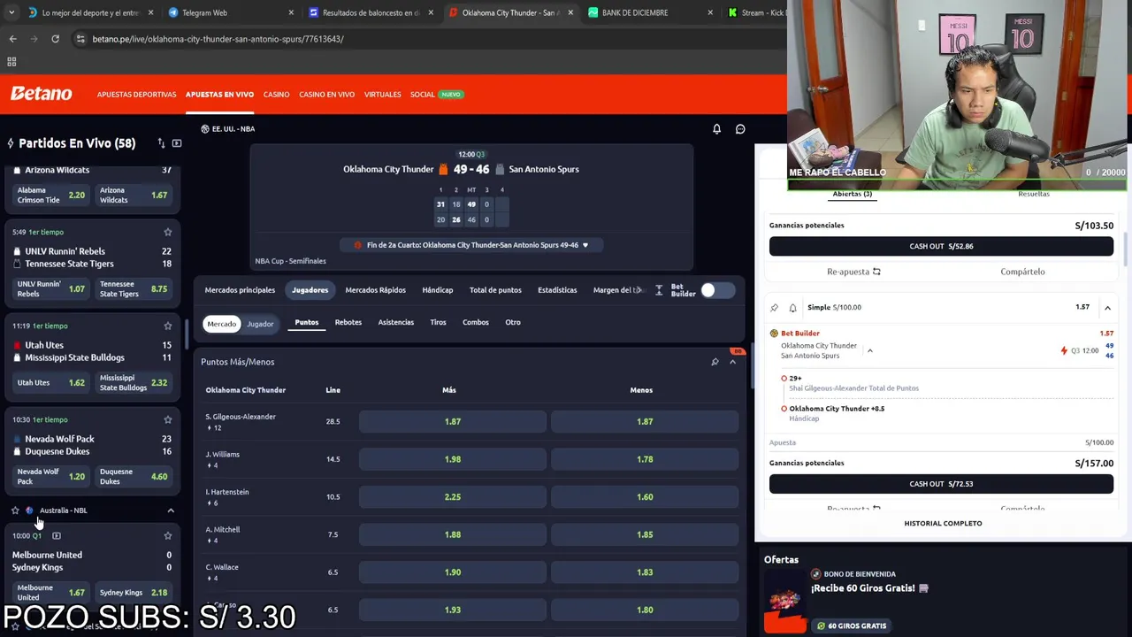The height and width of the screenshot is (637, 1132).
Task: Click the bell on Simple bet slip
Action: (792, 308)
